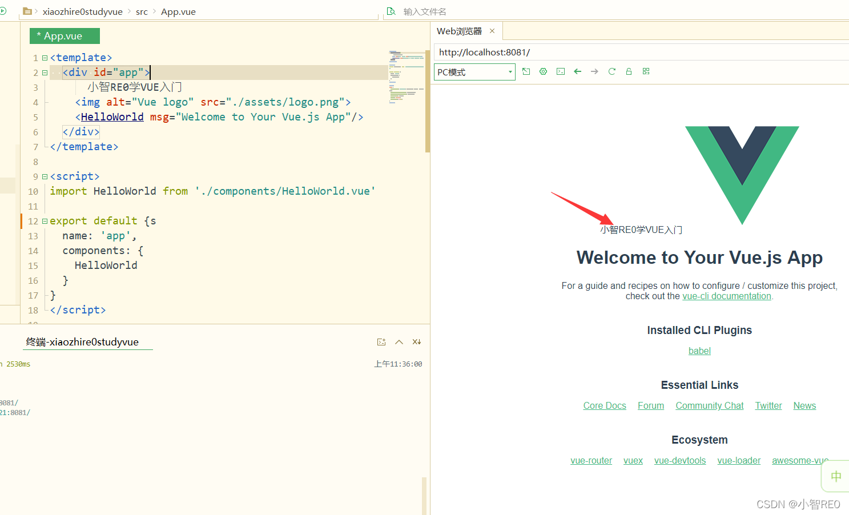Click the project folder icon in breadcrumb

click(x=27, y=11)
